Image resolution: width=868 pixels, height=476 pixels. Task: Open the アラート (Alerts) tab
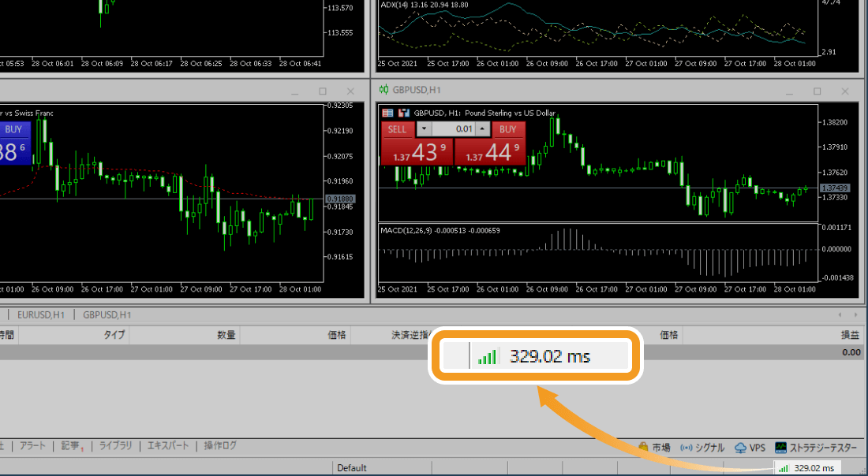point(33,445)
